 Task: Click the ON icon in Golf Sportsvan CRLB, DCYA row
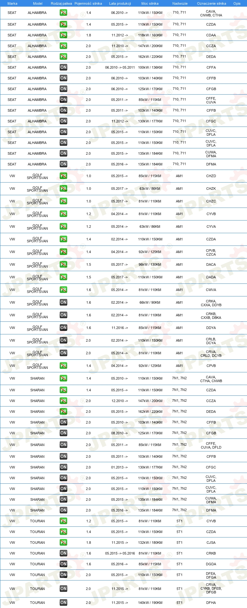(63, 340)
